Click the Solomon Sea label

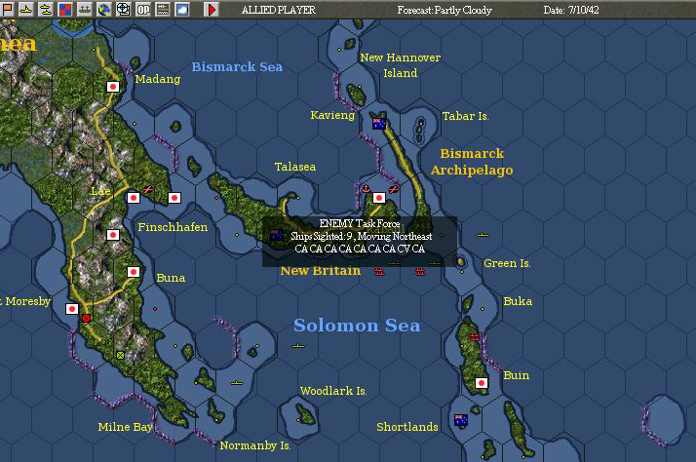[357, 326]
